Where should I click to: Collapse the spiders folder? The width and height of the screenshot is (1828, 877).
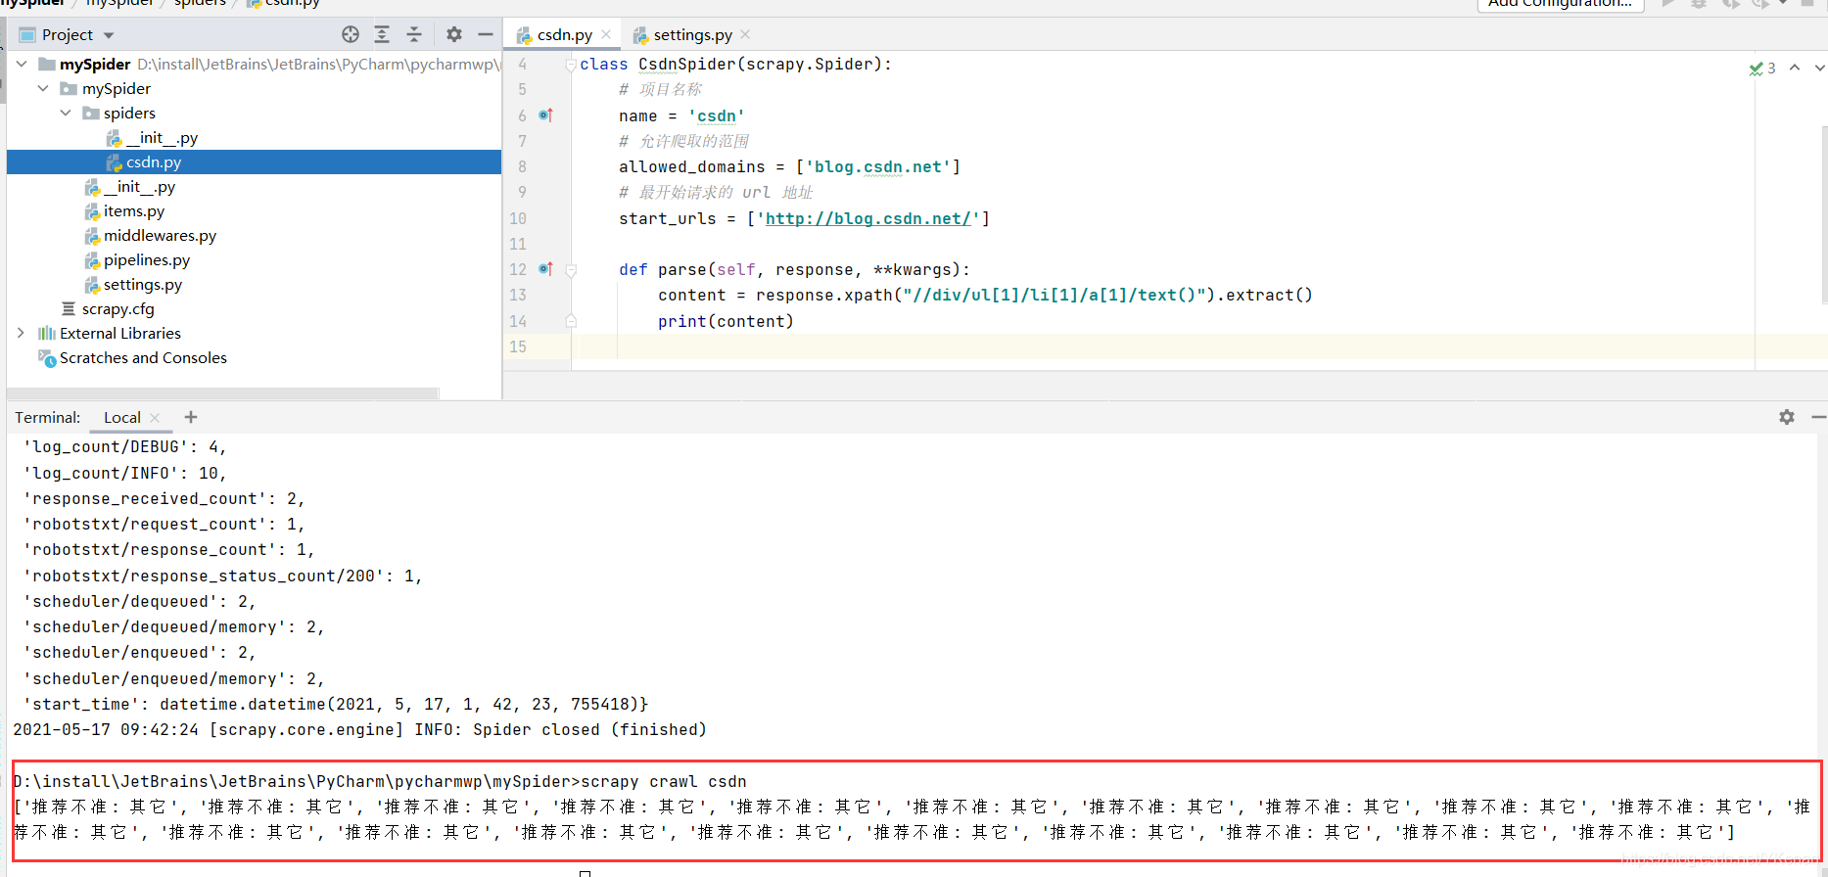coord(66,113)
